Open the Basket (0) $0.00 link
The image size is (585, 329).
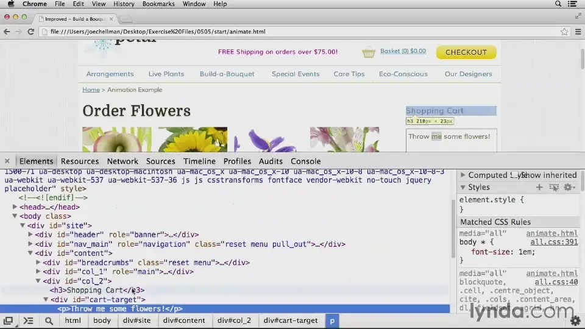click(403, 51)
